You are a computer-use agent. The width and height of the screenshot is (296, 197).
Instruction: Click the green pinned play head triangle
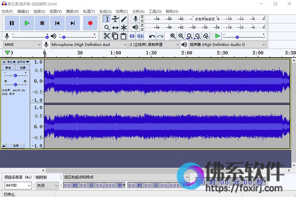7,53
